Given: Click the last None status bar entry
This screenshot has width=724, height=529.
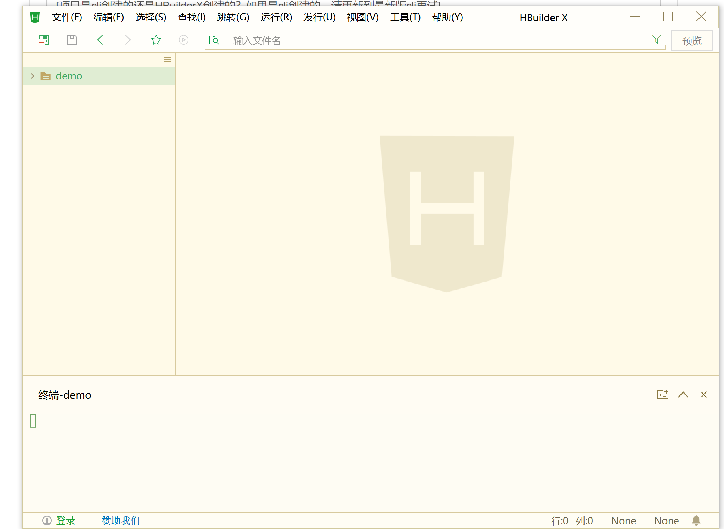Looking at the screenshot, I should 667,521.
